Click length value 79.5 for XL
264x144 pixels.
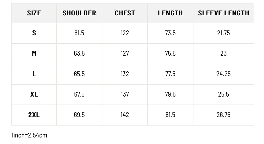[x=170, y=94]
